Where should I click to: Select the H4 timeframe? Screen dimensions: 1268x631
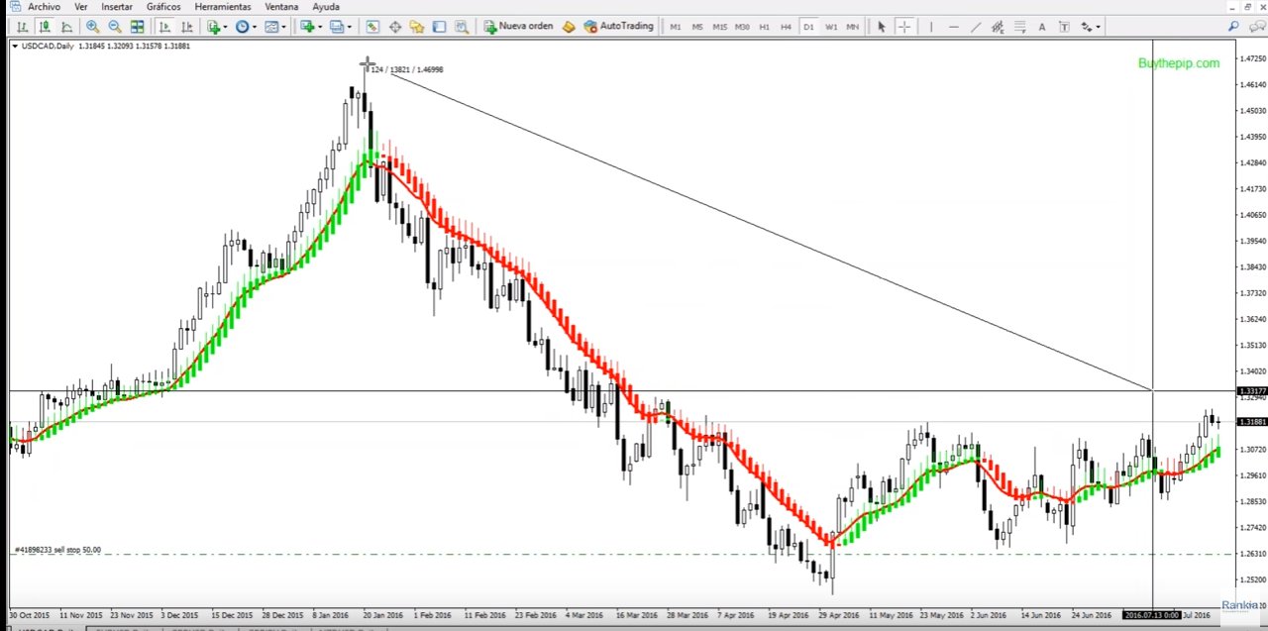tap(786, 27)
